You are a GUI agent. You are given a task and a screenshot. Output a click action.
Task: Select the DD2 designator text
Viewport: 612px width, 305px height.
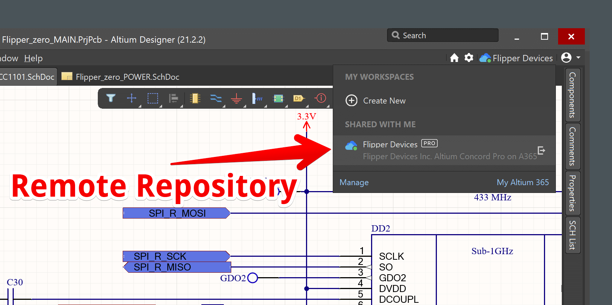pos(381,228)
